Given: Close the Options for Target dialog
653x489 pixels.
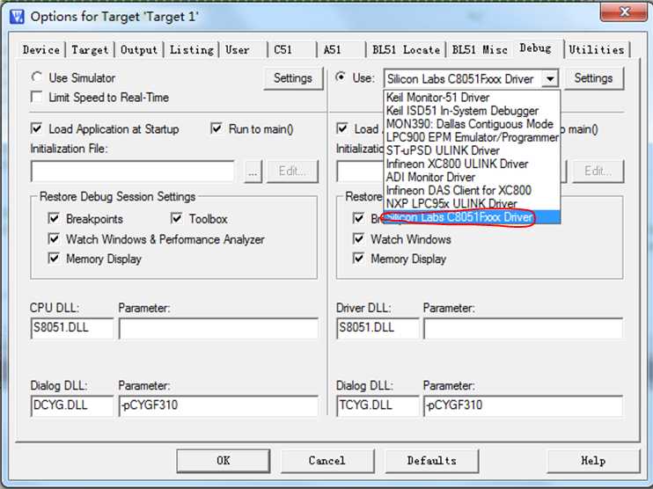Looking at the screenshot, I should 625,11.
